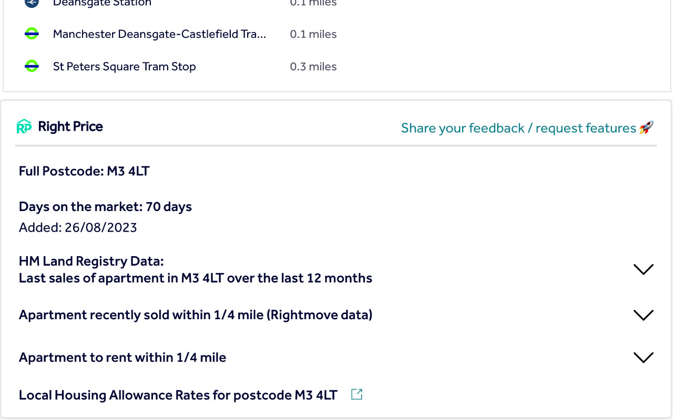Click the Right Price RP logo icon
Screen dimensions: 673x420
tap(24, 127)
